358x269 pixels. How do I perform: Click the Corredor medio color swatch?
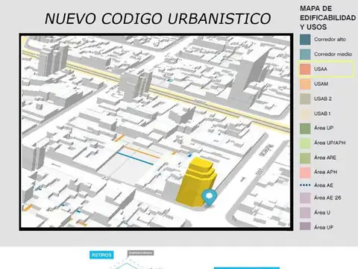point(305,55)
